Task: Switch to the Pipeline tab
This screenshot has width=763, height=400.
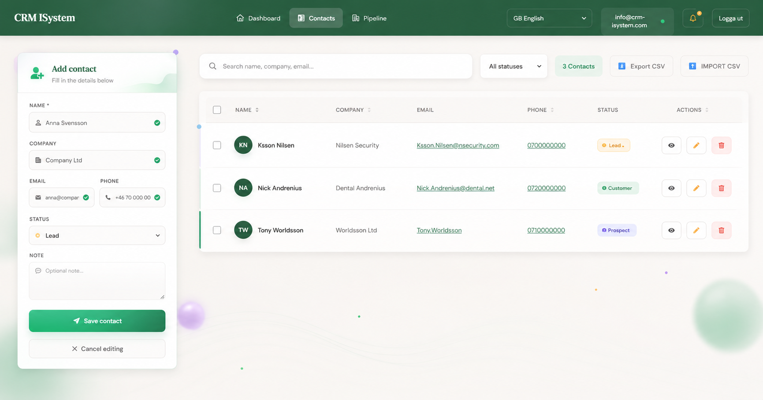Action: point(369,18)
